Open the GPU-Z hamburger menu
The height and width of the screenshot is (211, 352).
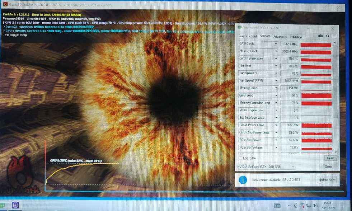pos(334,36)
